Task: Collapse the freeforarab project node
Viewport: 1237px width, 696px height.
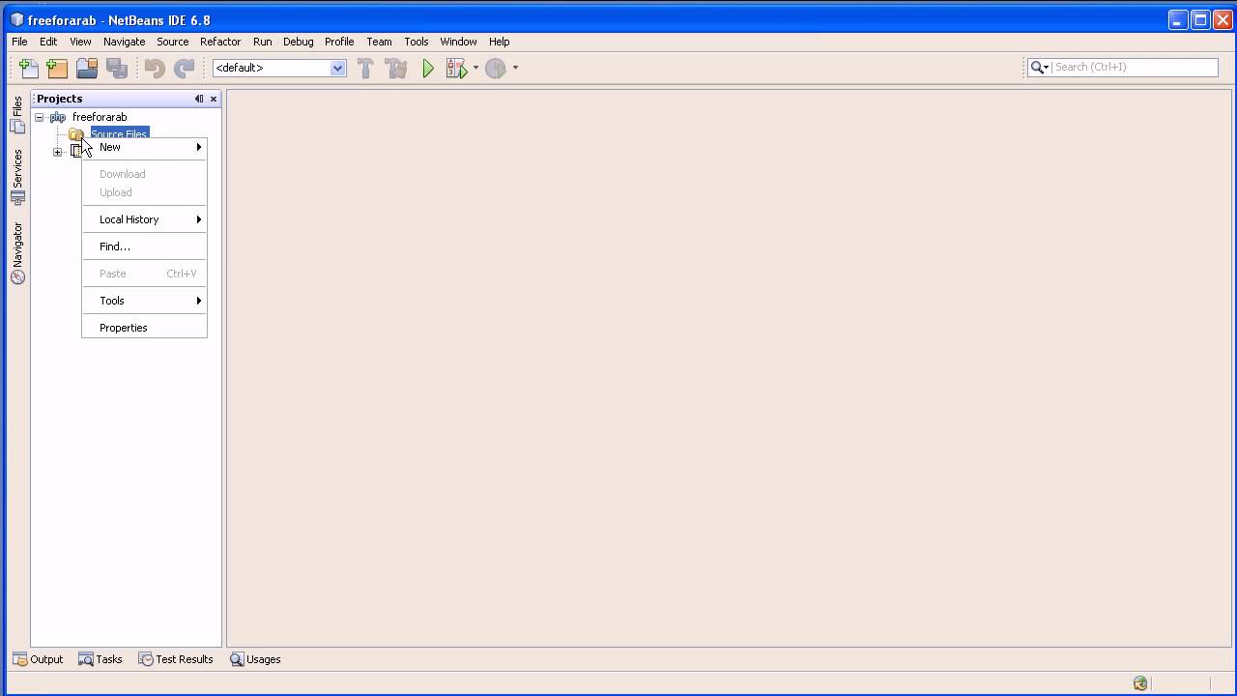Action: click(40, 117)
